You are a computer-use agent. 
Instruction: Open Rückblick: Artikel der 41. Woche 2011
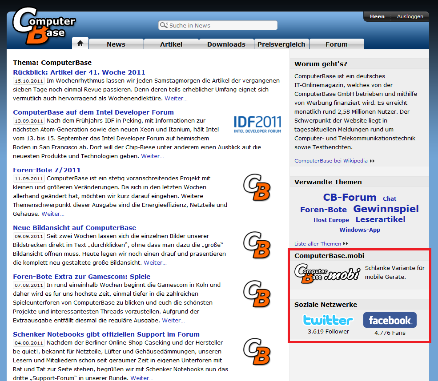click(79, 72)
